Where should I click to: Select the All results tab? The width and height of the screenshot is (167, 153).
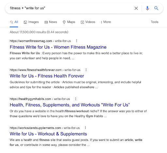(x=14, y=22)
